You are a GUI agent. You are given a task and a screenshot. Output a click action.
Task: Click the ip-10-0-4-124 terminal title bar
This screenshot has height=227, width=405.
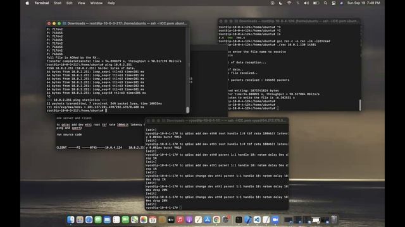click(289, 21)
